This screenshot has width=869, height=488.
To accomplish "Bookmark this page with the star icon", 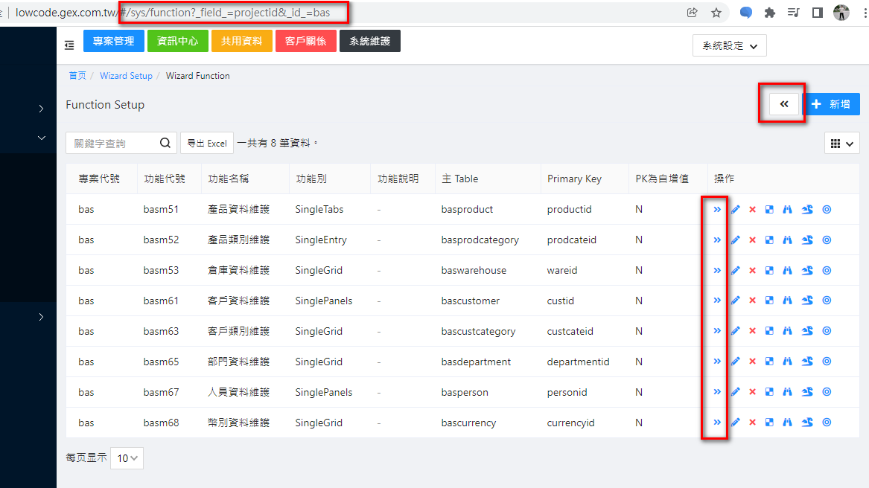I will tap(716, 13).
